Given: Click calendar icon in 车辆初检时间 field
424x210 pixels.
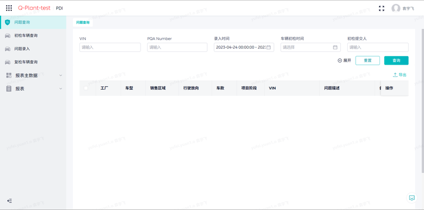Looking at the screenshot, I should [335, 47].
